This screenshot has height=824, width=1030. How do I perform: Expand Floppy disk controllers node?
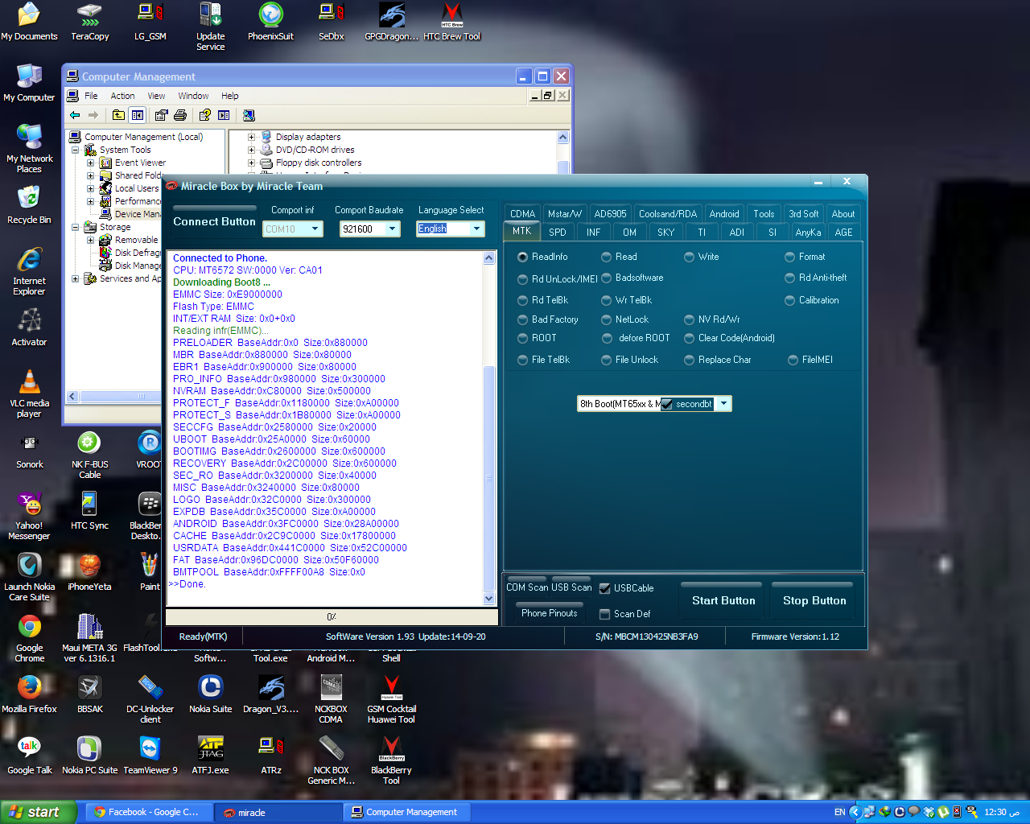pos(251,163)
